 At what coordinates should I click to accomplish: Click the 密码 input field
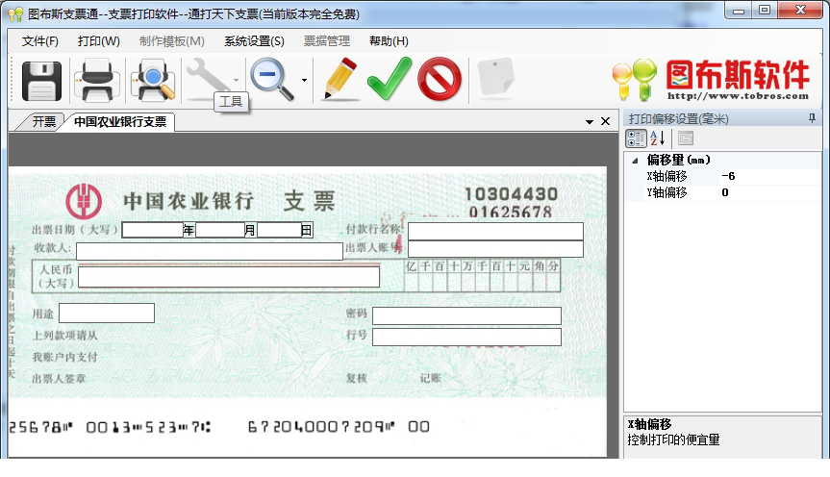tap(466, 315)
